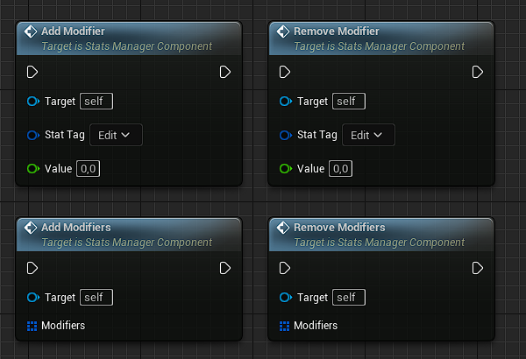Viewport: 526px width, 359px height.
Task: Click function icon on Remove Modifier header
Action: point(283,32)
